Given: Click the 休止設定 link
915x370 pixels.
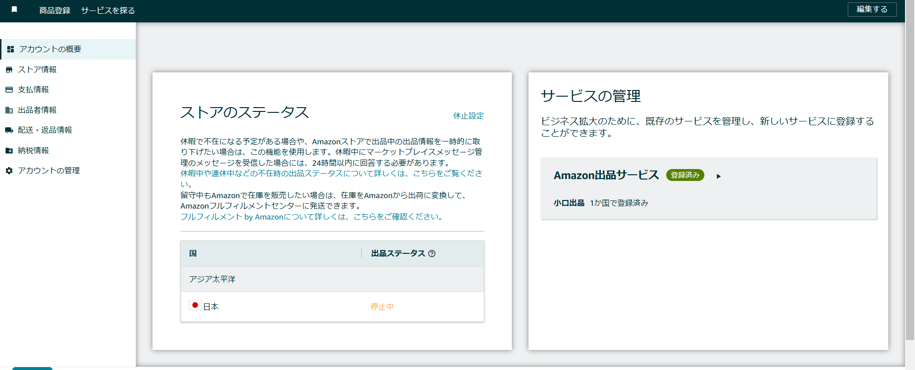Looking at the screenshot, I should pyautogui.click(x=468, y=116).
